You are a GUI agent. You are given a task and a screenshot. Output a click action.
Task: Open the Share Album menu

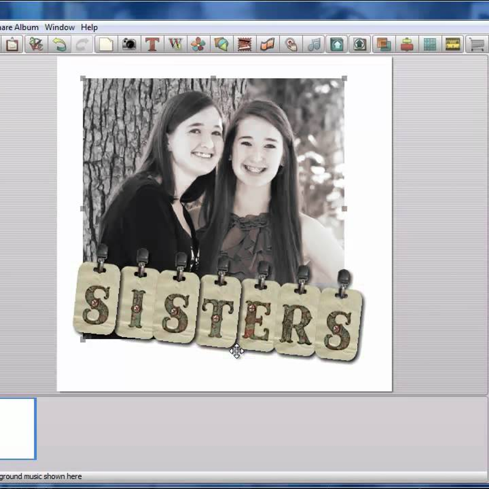point(18,27)
